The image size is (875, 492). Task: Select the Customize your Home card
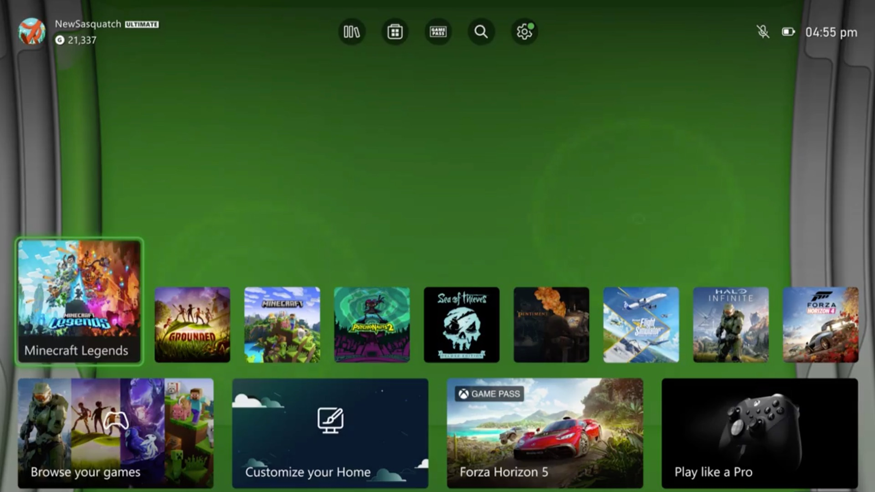(330, 432)
